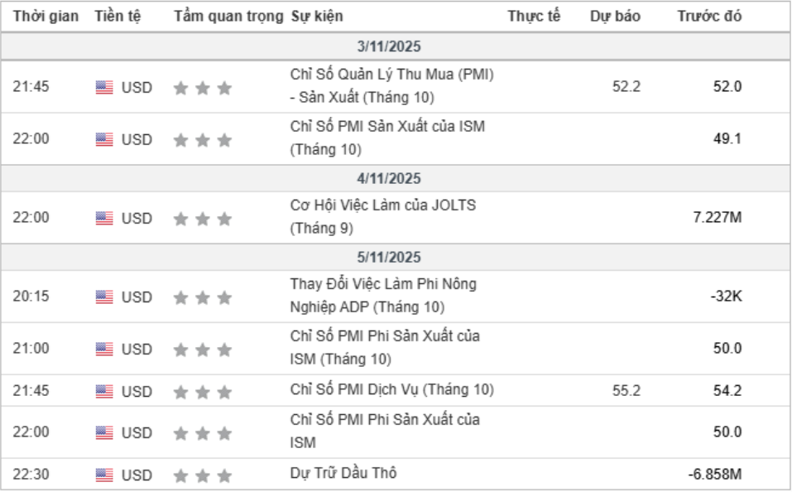
Task: Open the Thay Đổi Việc Làm Phi Nông Nghiệp ADP event
Action: pos(382,285)
